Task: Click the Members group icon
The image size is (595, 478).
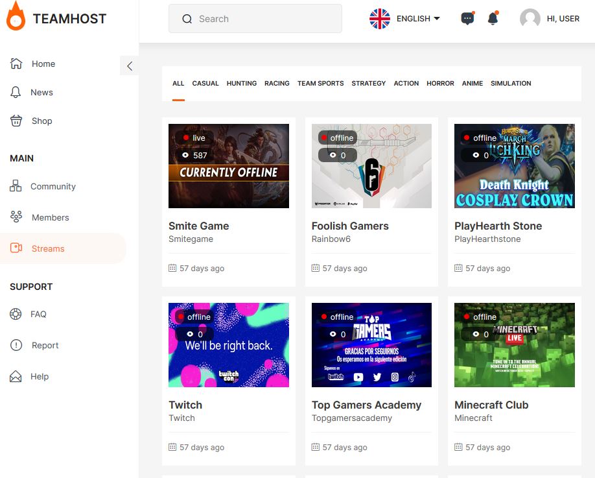Action: coord(16,217)
